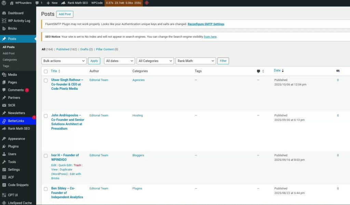Click the Add Post button
This screenshot has height=205, width=350.
coord(65,14)
